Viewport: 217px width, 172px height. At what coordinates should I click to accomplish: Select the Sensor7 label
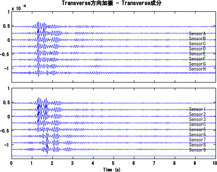coord(197,140)
